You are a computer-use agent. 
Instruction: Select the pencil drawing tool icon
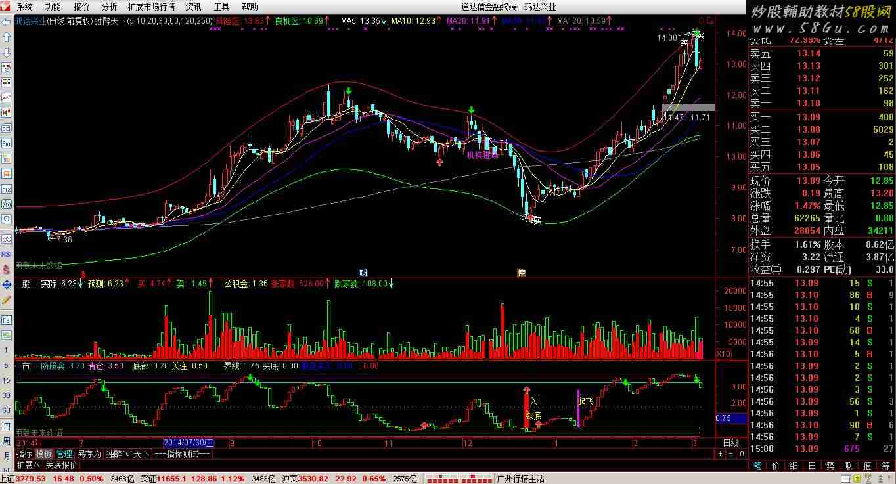click(x=6, y=299)
